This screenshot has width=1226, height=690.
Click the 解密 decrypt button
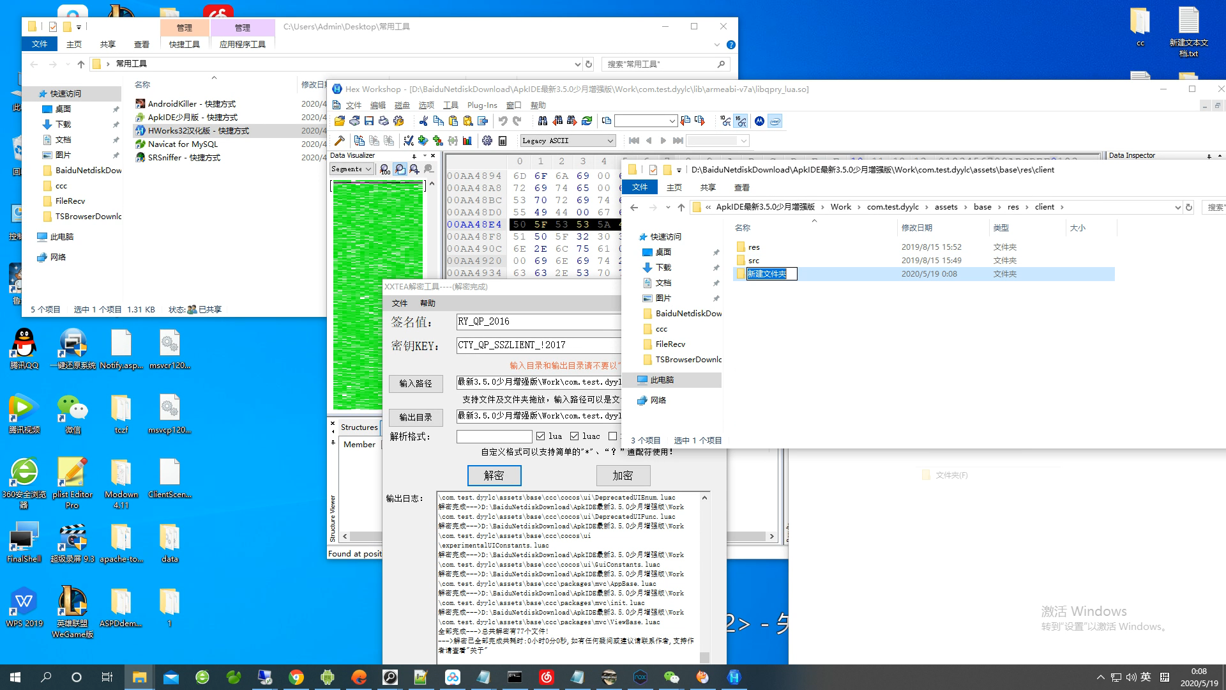494,475
